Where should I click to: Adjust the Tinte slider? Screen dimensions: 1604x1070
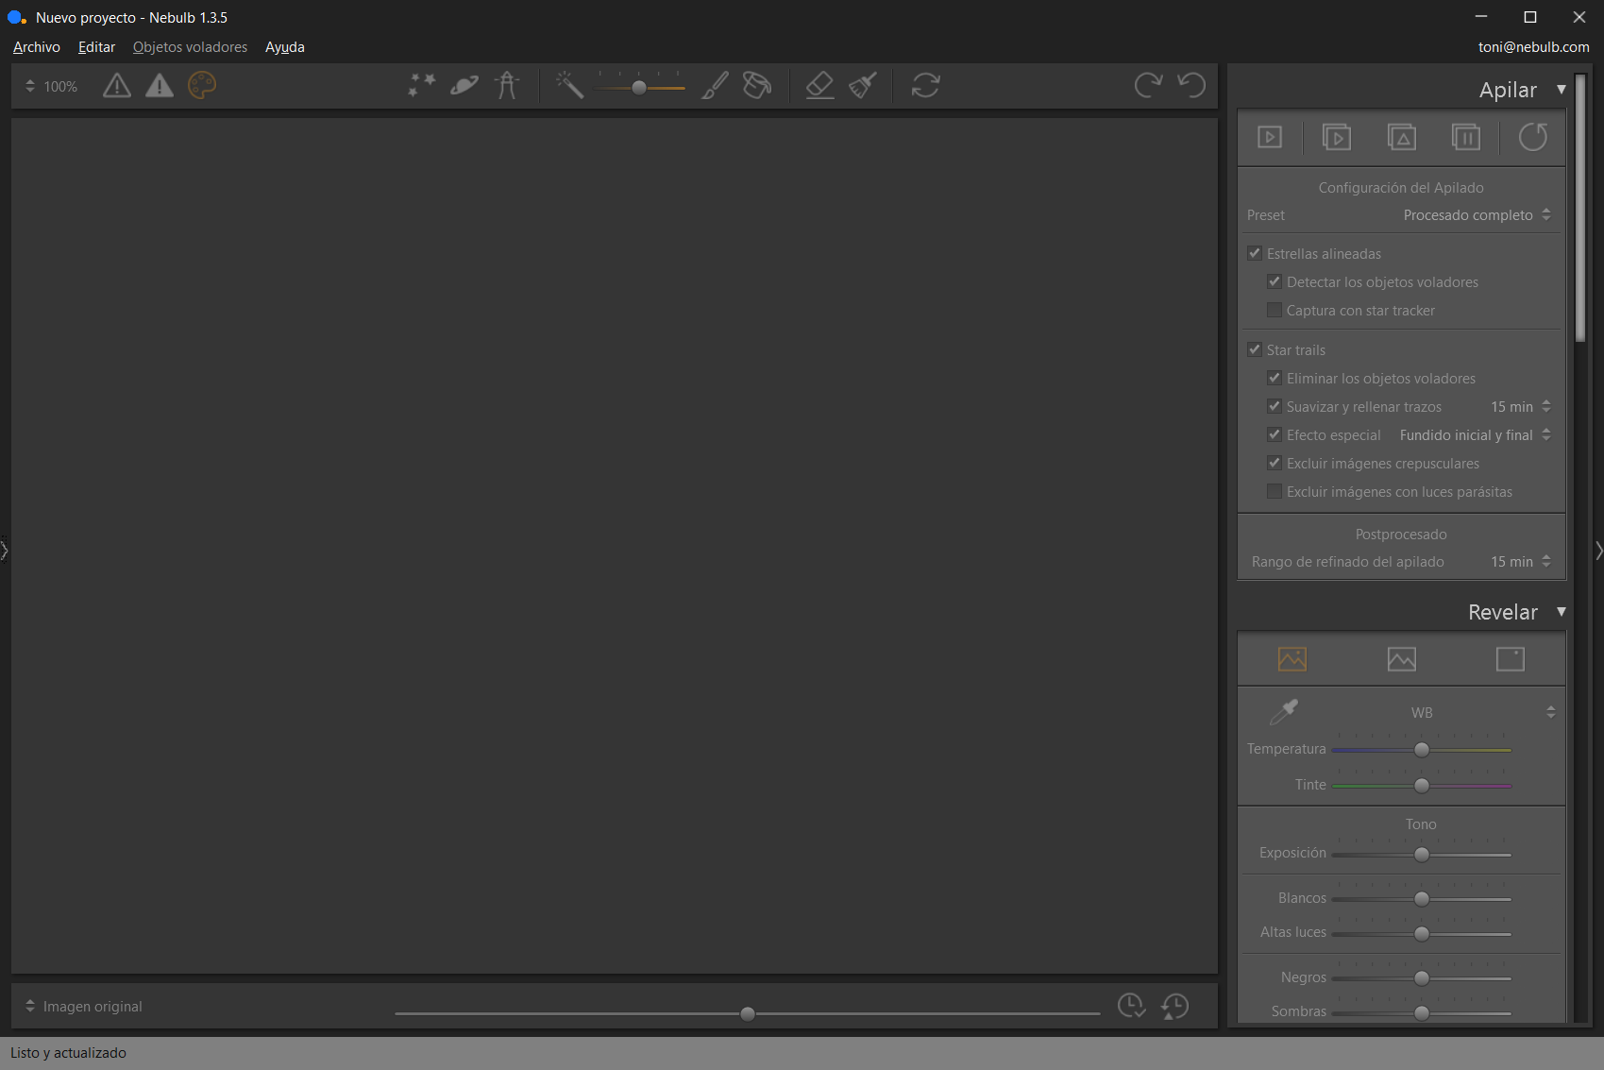[1422, 786]
